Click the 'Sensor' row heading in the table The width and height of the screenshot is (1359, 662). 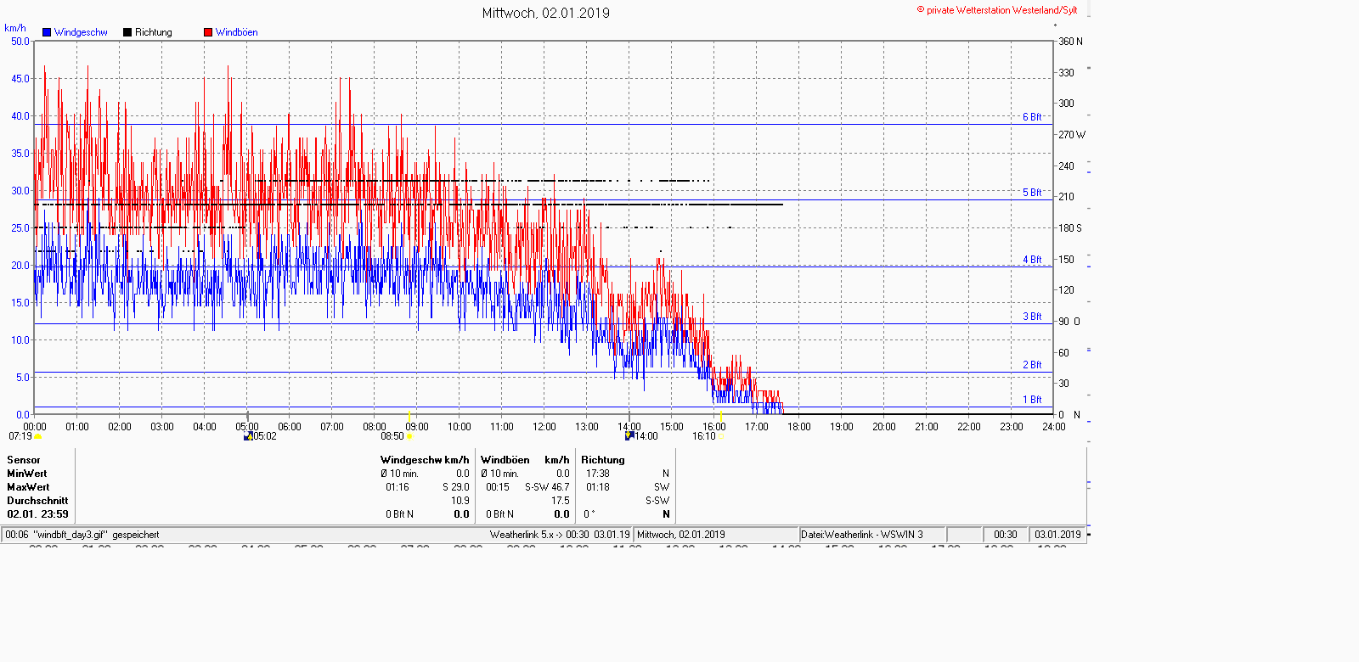point(24,460)
